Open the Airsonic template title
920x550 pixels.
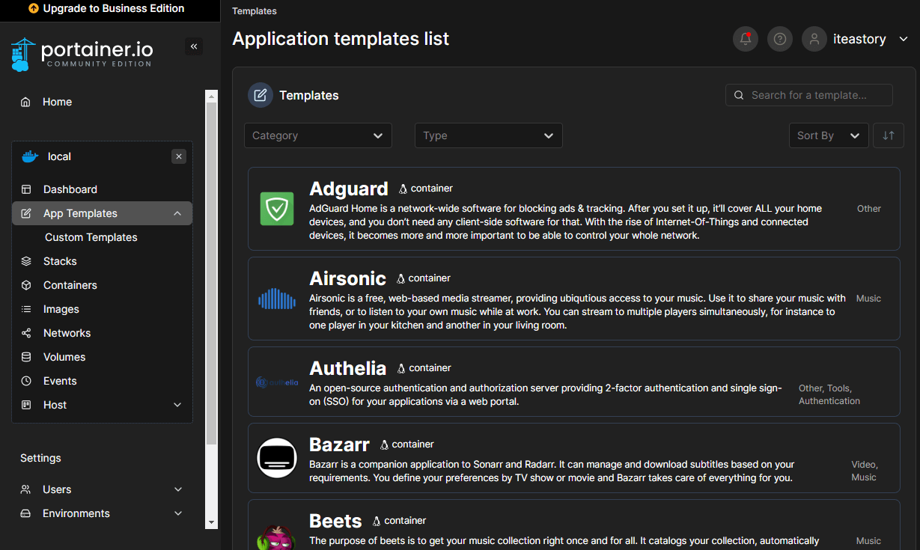click(348, 278)
